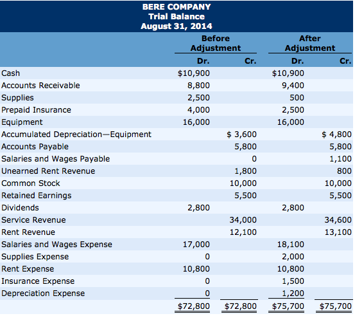Screen dimensions: 355x316
Task: Select the Before Adjustment column header
Action: [216, 43]
